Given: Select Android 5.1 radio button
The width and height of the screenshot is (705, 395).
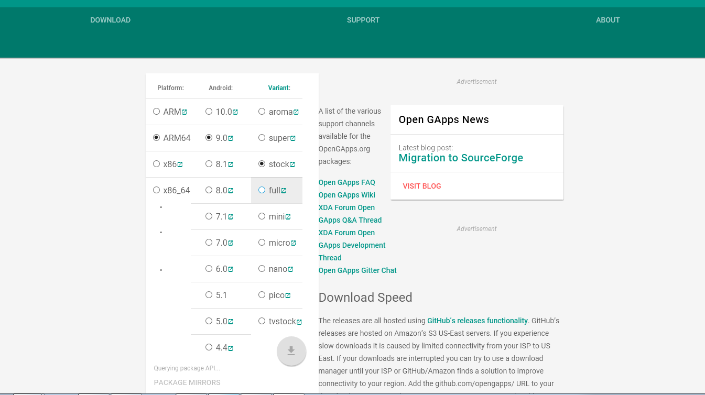Looking at the screenshot, I should tap(209, 295).
